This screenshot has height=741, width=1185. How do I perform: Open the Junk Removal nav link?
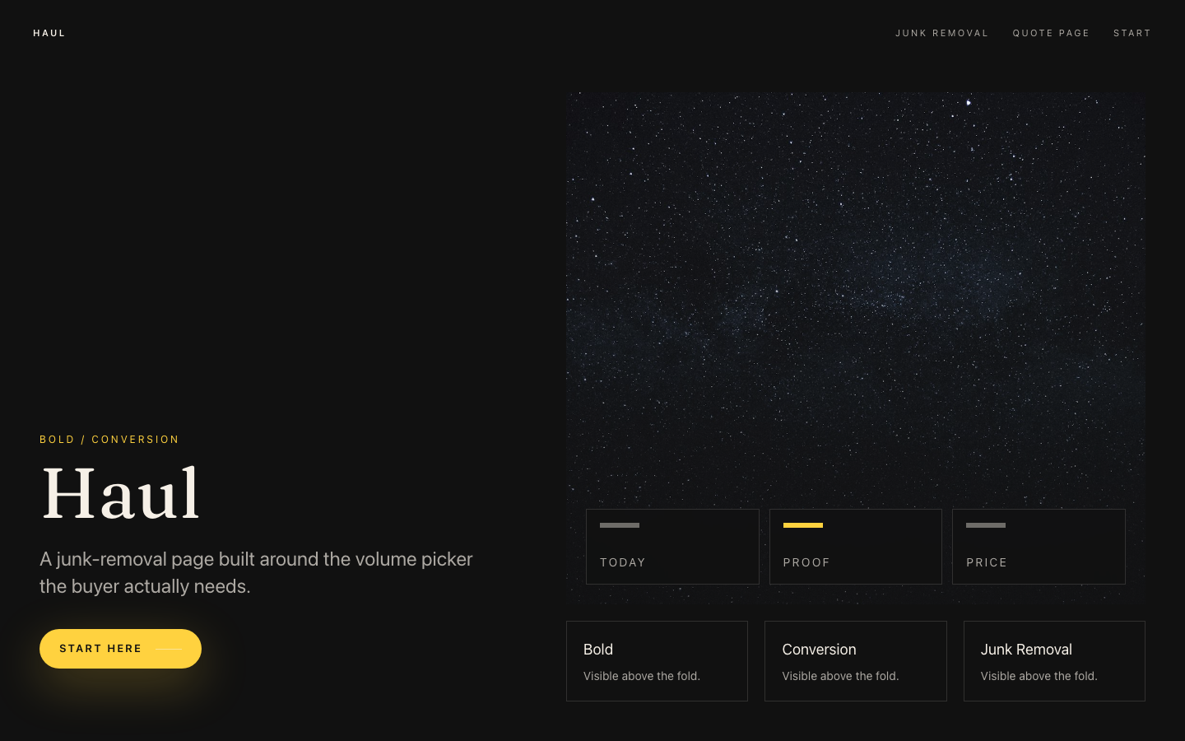(941, 33)
